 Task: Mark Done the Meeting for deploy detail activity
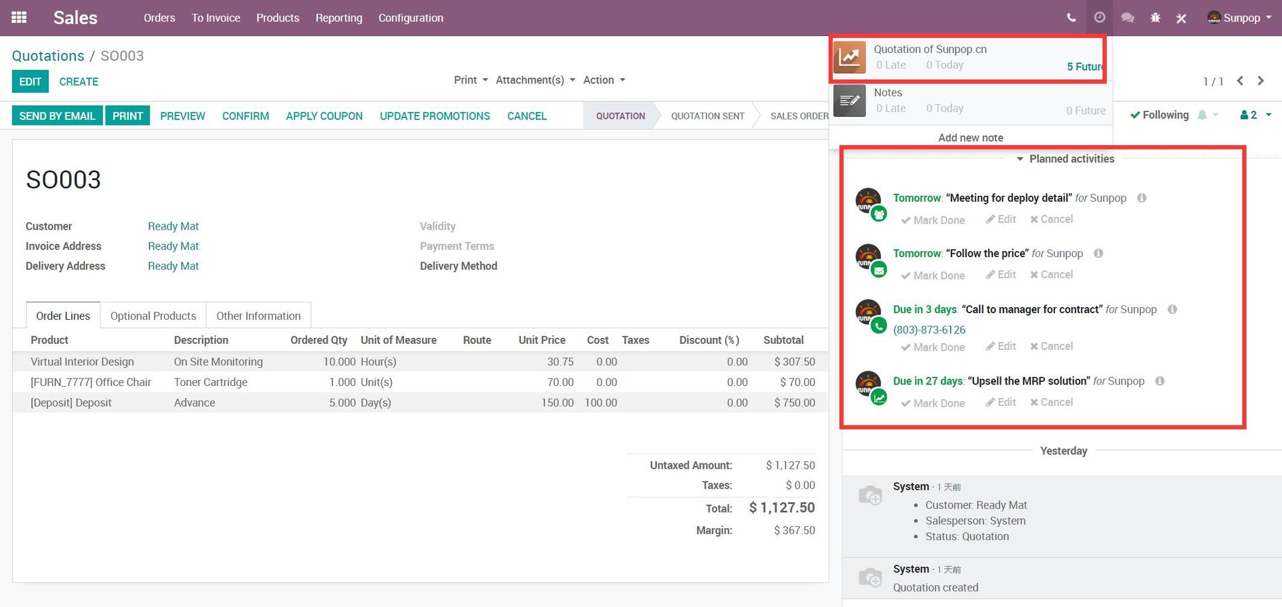click(x=933, y=220)
